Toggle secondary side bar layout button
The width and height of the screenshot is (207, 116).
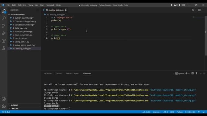[x=179, y=5]
